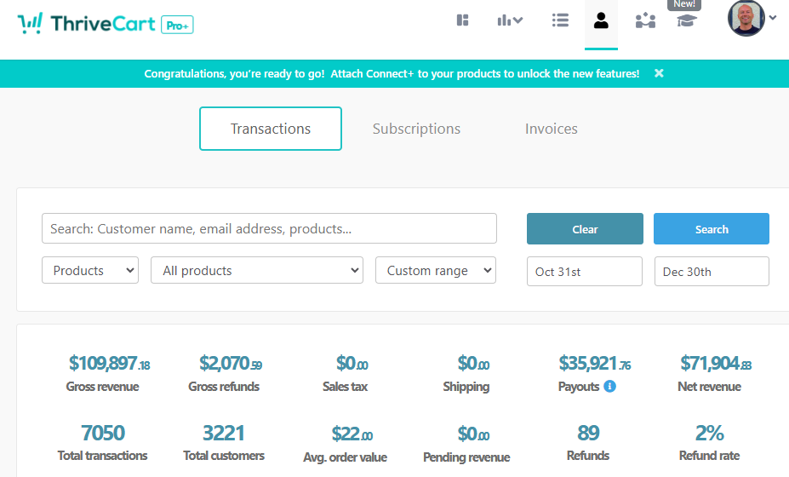Select the Transactions tab
789x477 pixels.
(x=271, y=129)
